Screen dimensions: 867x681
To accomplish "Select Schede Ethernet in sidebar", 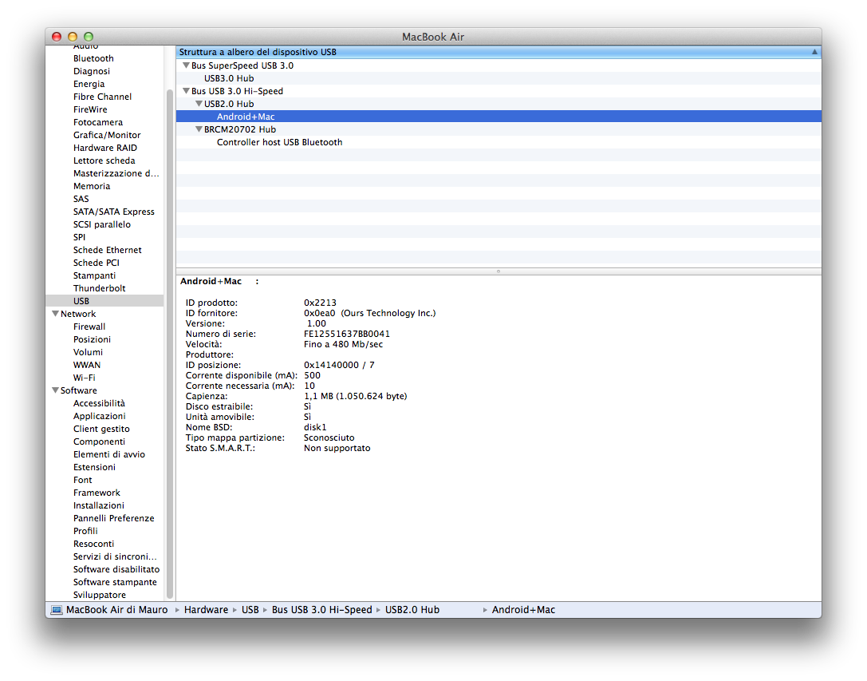I will pyautogui.click(x=107, y=250).
